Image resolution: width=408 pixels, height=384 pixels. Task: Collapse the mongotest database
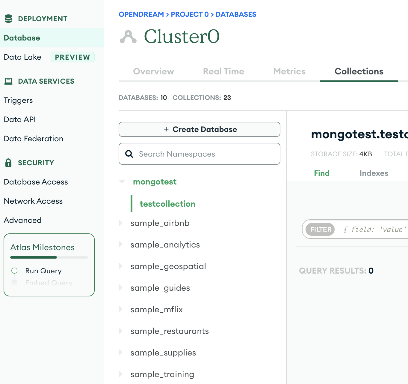coord(122,181)
